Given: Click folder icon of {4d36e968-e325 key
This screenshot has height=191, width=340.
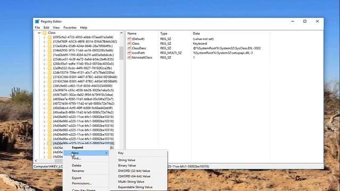Looking at the screenshot, I should (x=49, y=131).
